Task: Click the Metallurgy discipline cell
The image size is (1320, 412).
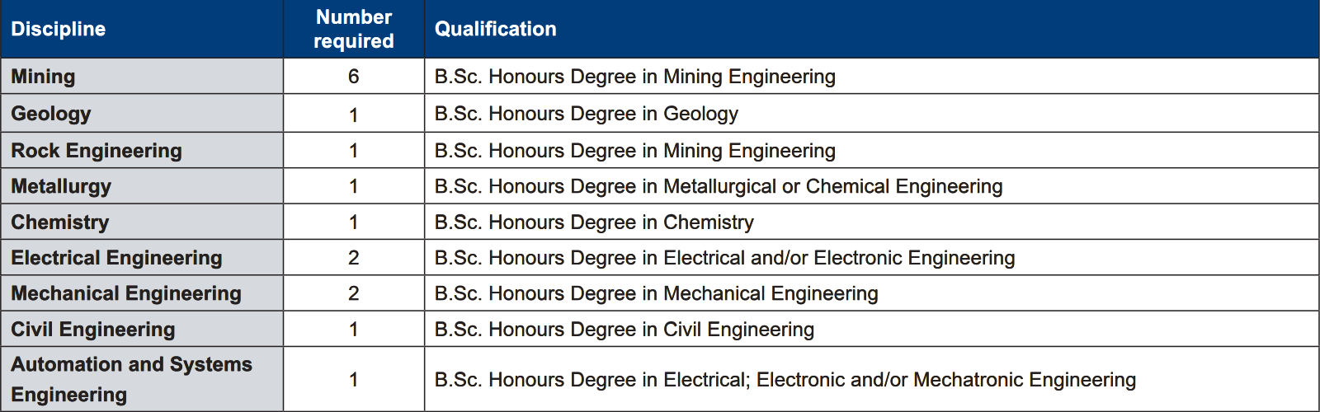Action: (x=142, y=186)
